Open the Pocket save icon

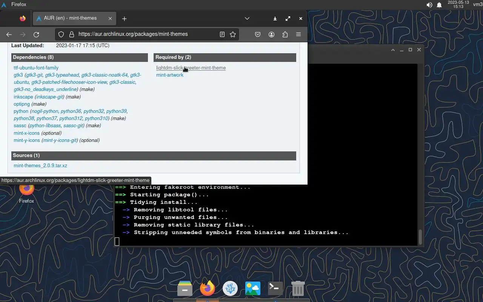click(x=258, y=34)
